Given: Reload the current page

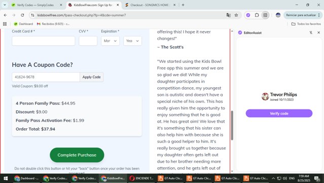Looking at the screenshot, I should click(22, 15).
